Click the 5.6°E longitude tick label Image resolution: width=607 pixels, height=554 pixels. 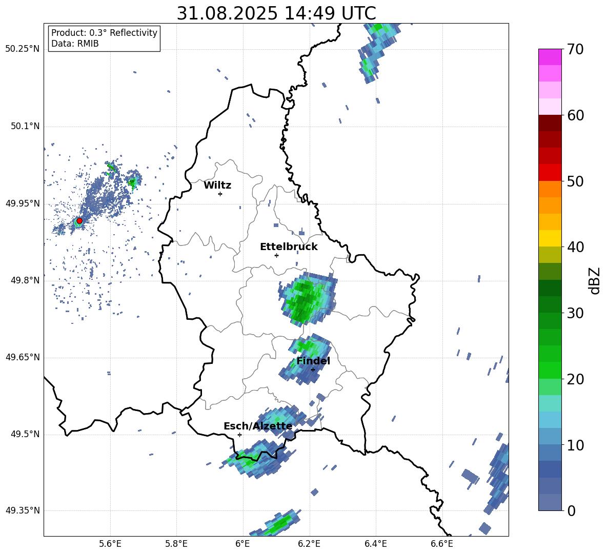click(110, 544)
